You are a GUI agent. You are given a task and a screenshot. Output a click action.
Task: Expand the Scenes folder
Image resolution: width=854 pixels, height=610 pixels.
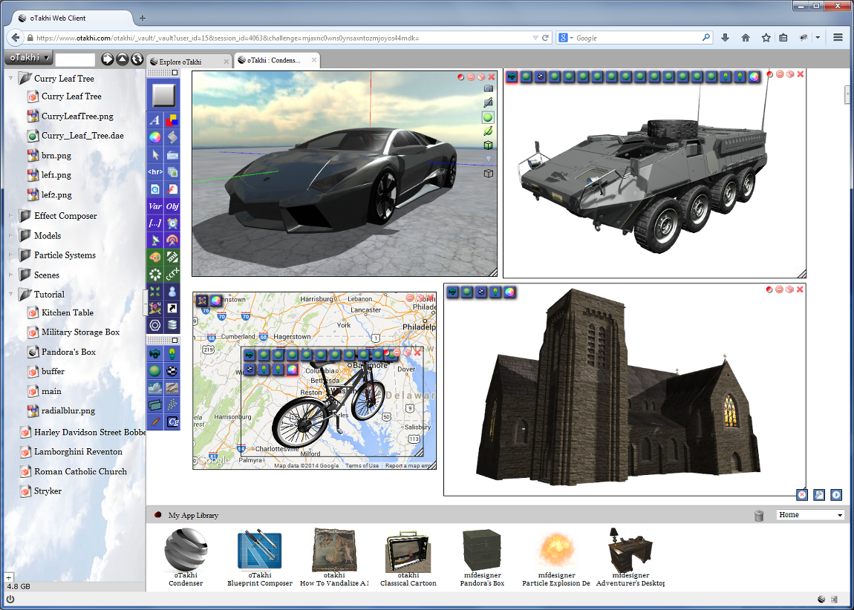coord(10,275)
